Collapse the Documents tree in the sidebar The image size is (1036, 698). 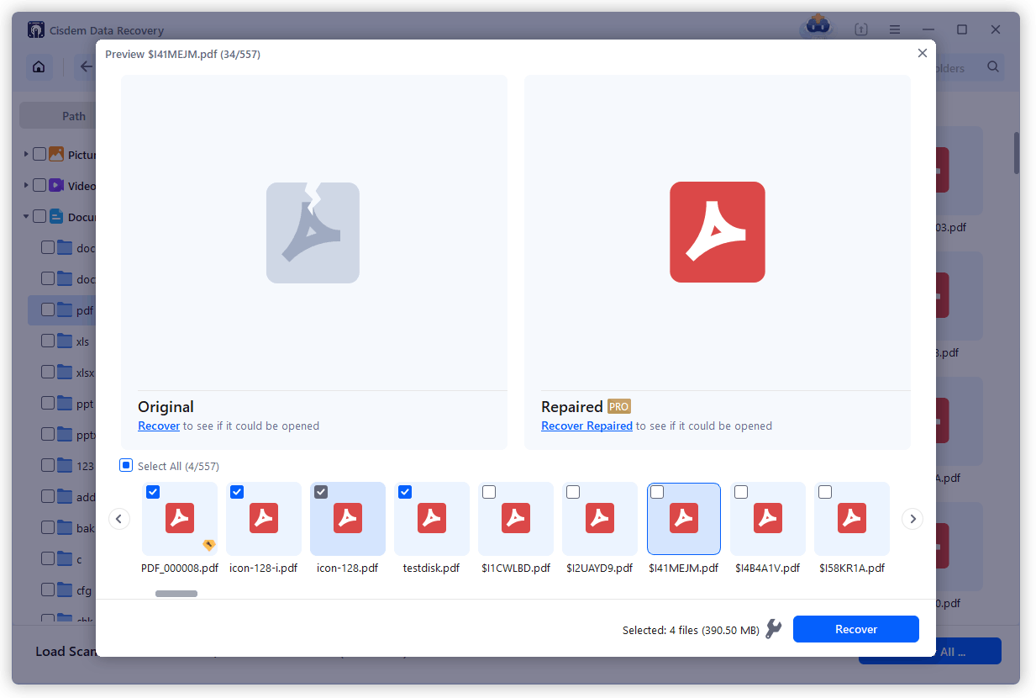pyautogui.click(x=25, y=216)
